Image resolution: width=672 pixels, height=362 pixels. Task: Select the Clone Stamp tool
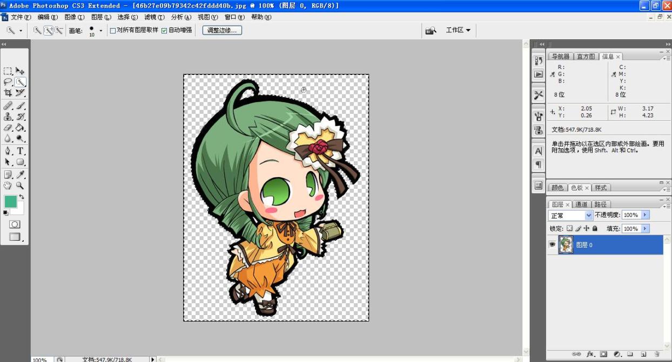coord(8,117)
